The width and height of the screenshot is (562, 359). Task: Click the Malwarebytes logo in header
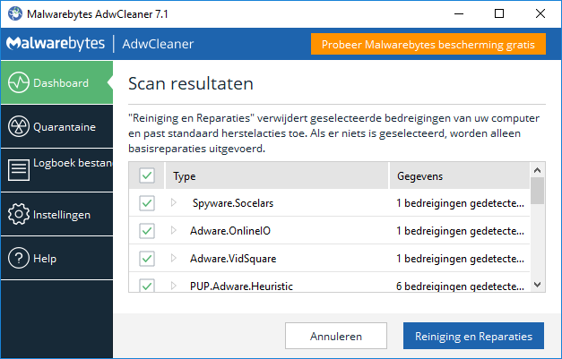click(56, 44)
